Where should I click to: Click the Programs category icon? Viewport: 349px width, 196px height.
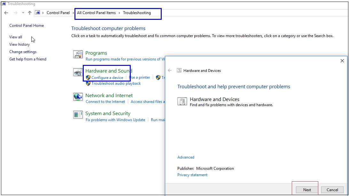(78, 55)
